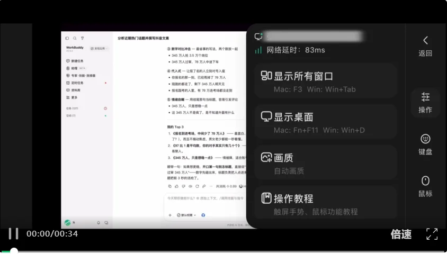Open the 操作教程 tutorial entry
The height and width of the screenshot is (254, 447).
point(326,203)
